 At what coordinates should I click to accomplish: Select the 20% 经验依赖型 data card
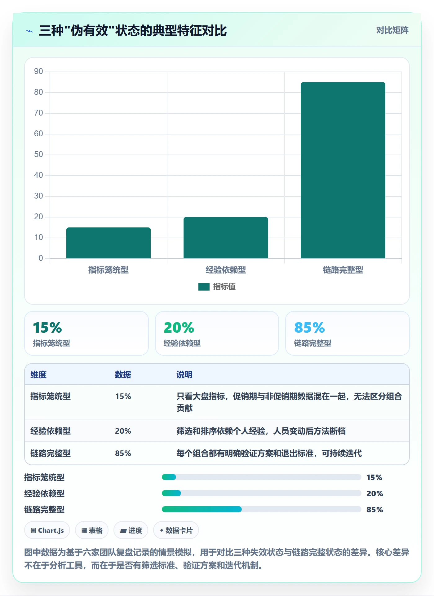[217, 333]
